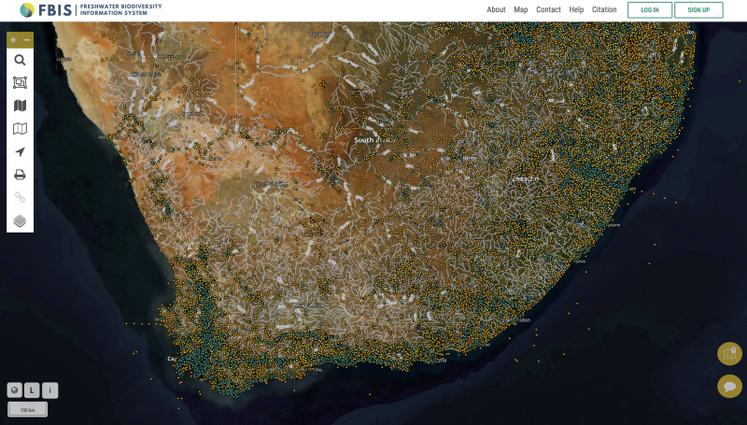Click the locate arrow icon
This screenshot has height=425, width=747.
click(20, 151)
